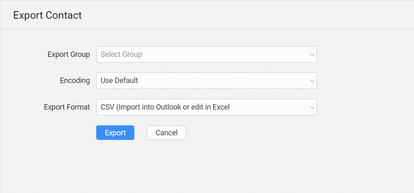
Task: Click empty header space right of title
Action: (249, 15)
